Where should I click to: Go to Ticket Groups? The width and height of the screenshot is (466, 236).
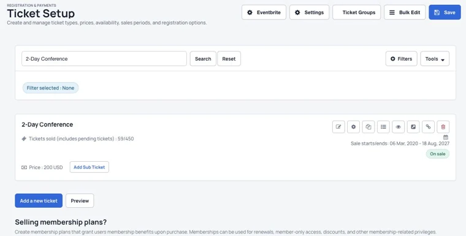(x=357, y=12)
